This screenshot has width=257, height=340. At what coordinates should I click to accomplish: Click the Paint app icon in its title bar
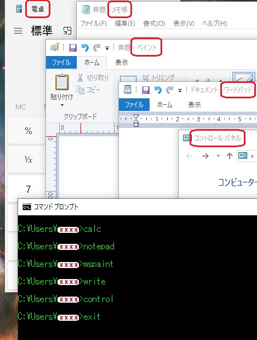tap(55, 47)
